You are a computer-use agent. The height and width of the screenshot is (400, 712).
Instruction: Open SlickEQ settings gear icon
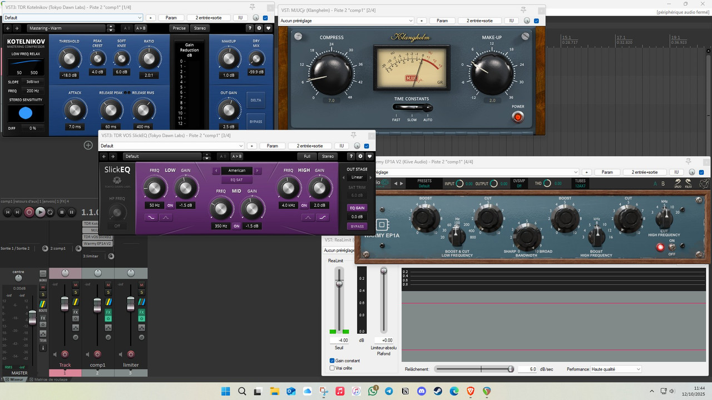click(x=360, y=157)
